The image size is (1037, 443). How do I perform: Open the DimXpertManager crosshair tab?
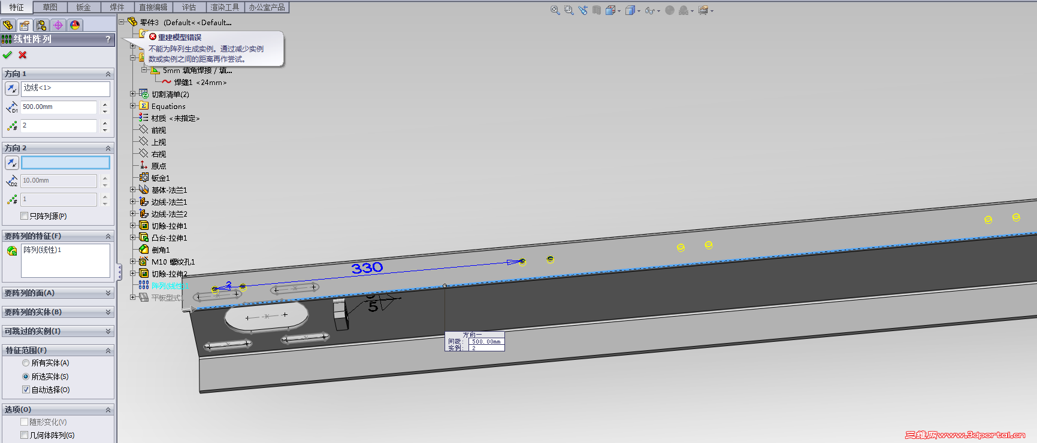(58, 25)
